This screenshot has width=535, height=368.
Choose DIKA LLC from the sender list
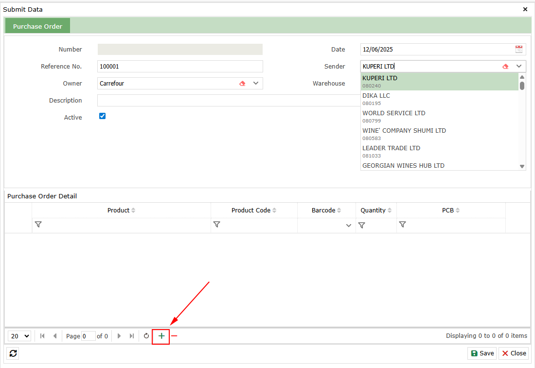tap(376, 96)
